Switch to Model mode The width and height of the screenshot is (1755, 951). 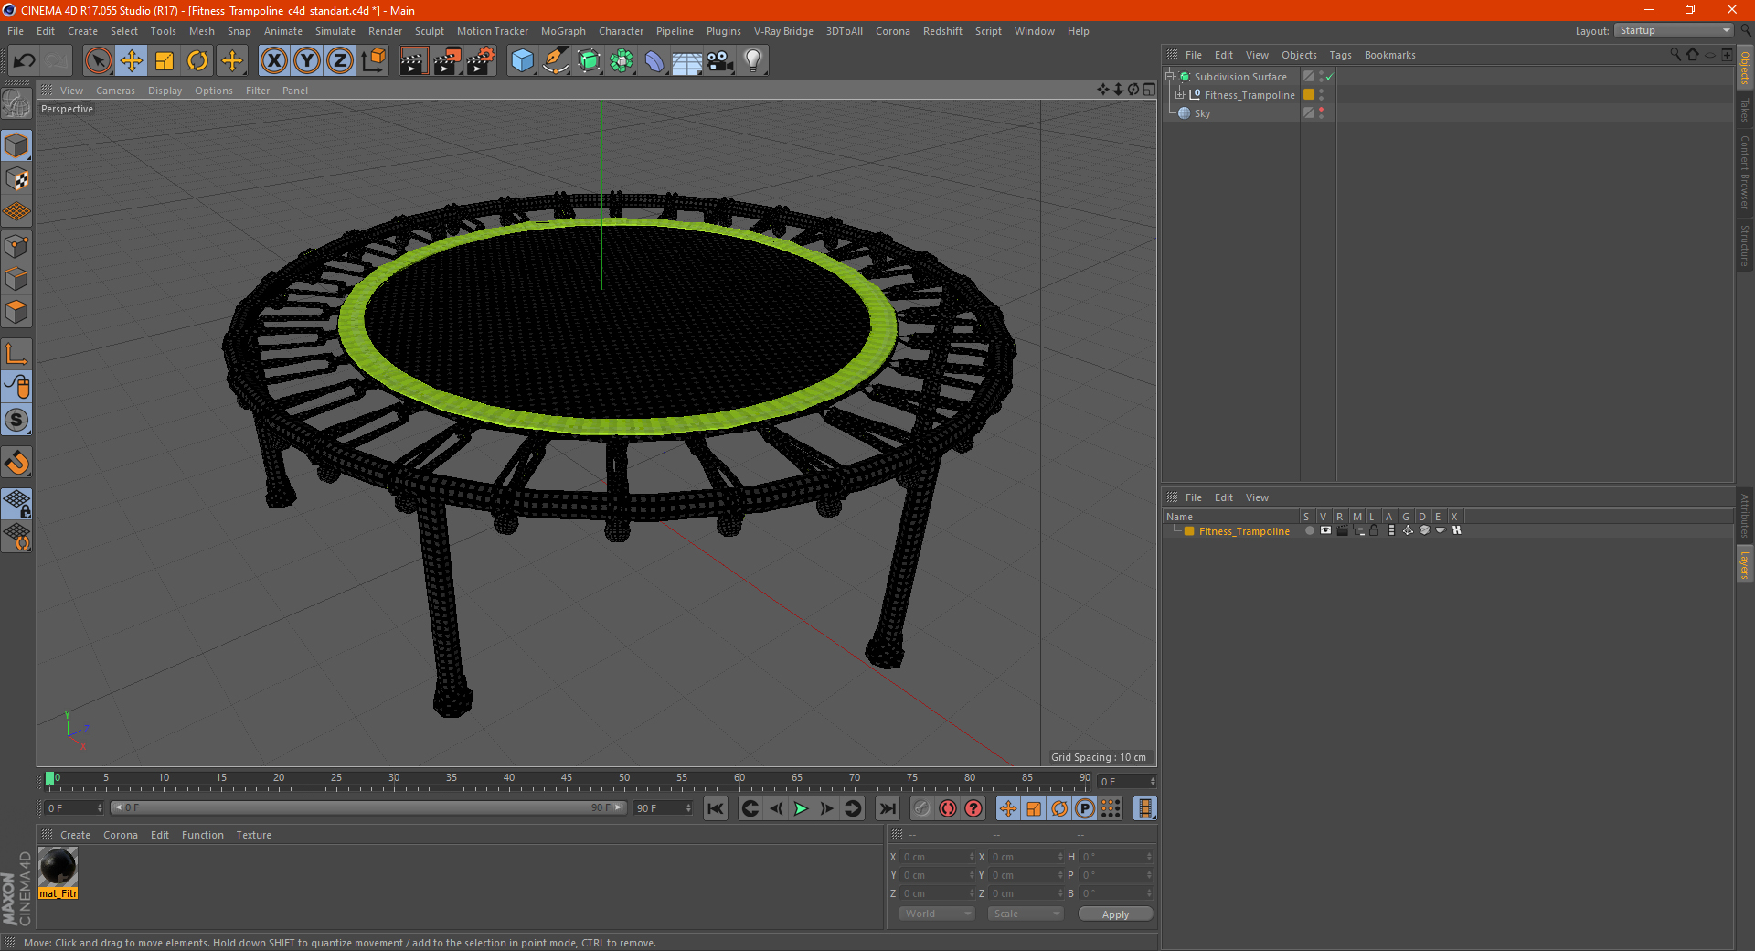[x=16, y=145]
